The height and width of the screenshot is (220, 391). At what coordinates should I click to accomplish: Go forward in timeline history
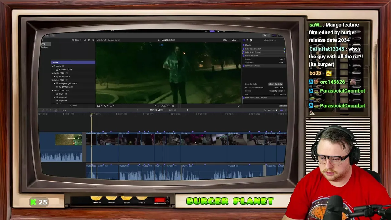pyautogui.click(x=187, y=110)
